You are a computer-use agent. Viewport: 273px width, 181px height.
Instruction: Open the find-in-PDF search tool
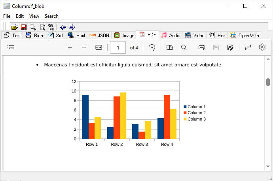184,47
